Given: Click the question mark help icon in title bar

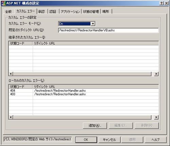Looking at the screenshot, I should pyautogui.click(x=161, y=3).
